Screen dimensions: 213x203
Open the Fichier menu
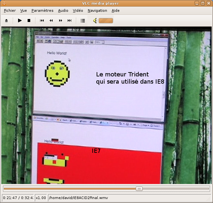(x=10, y=10)
